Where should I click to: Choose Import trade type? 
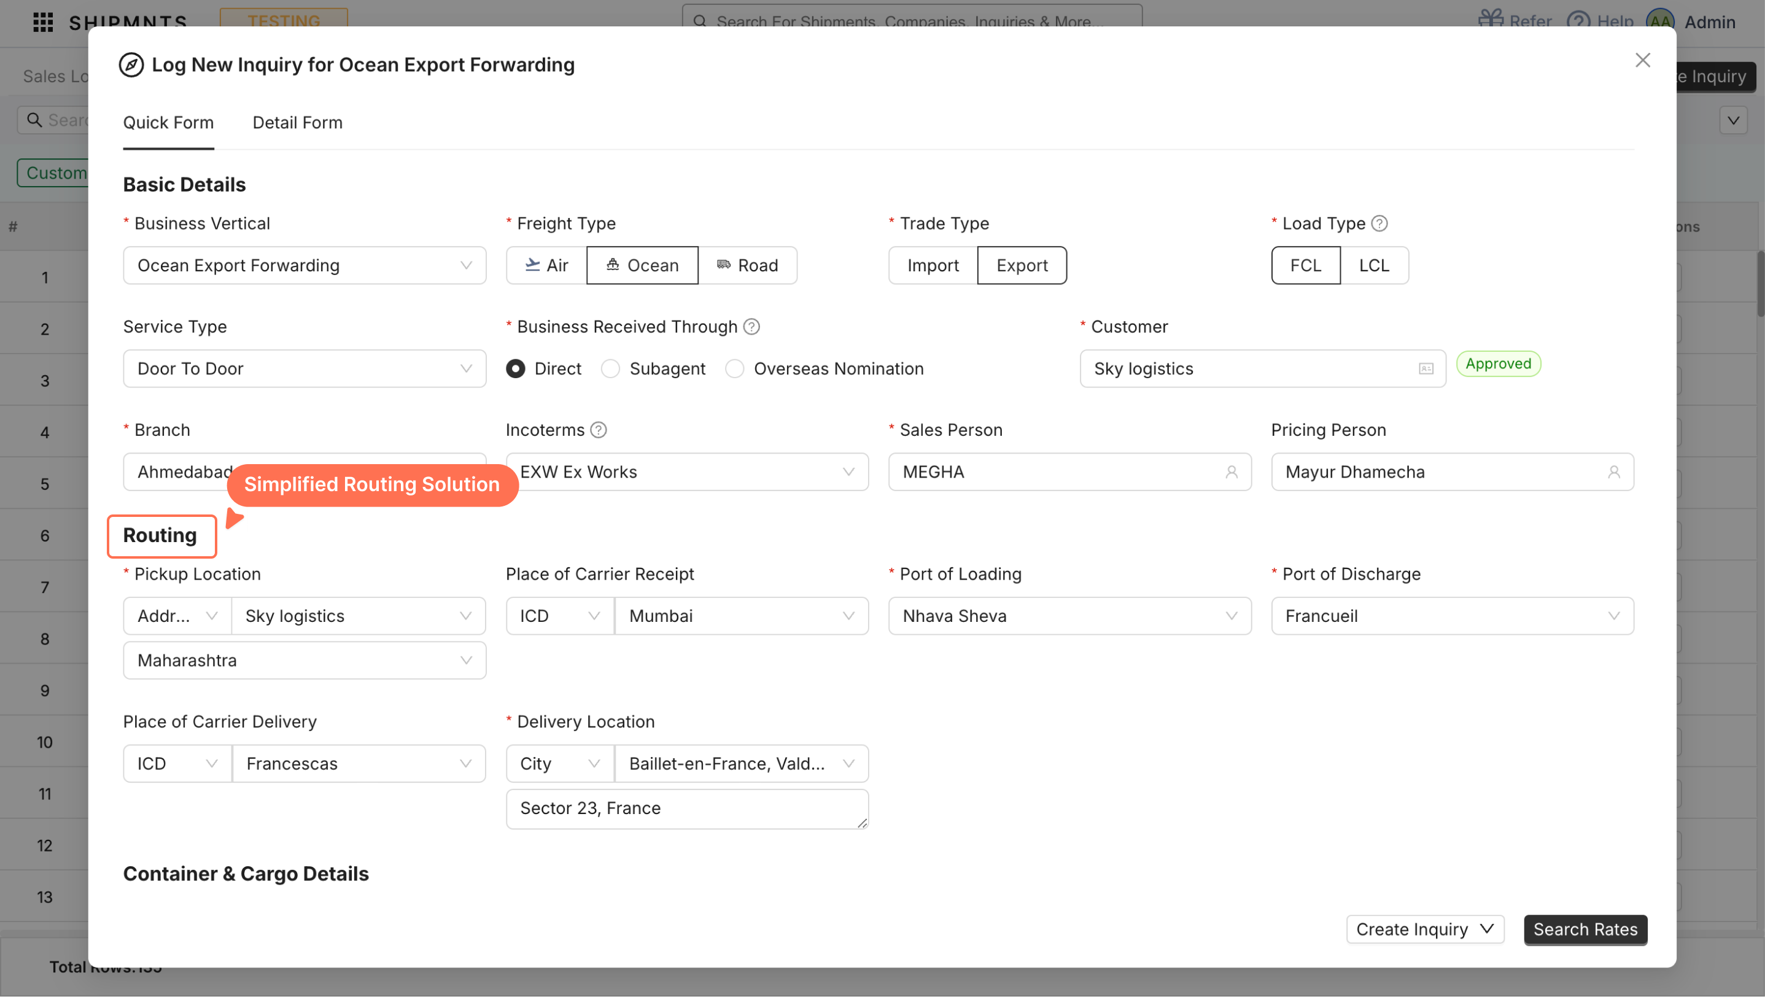[933, 265]
